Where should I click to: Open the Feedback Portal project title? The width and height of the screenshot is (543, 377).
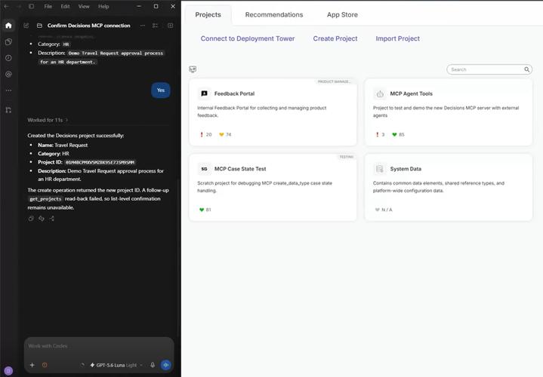(234, 93)
